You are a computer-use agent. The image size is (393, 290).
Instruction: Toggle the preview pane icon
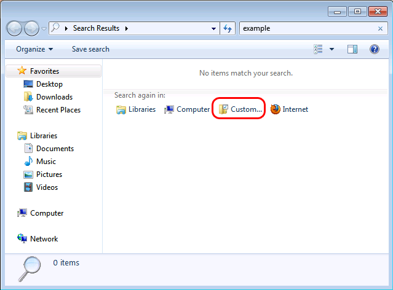coord(352,49)
